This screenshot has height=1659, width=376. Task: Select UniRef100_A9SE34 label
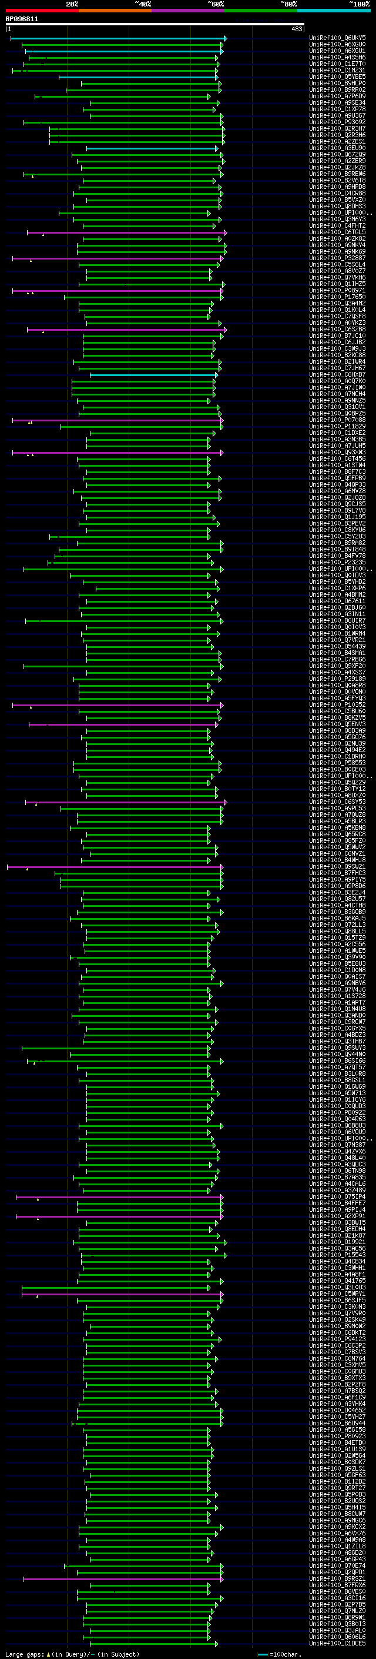pos(337,103)
